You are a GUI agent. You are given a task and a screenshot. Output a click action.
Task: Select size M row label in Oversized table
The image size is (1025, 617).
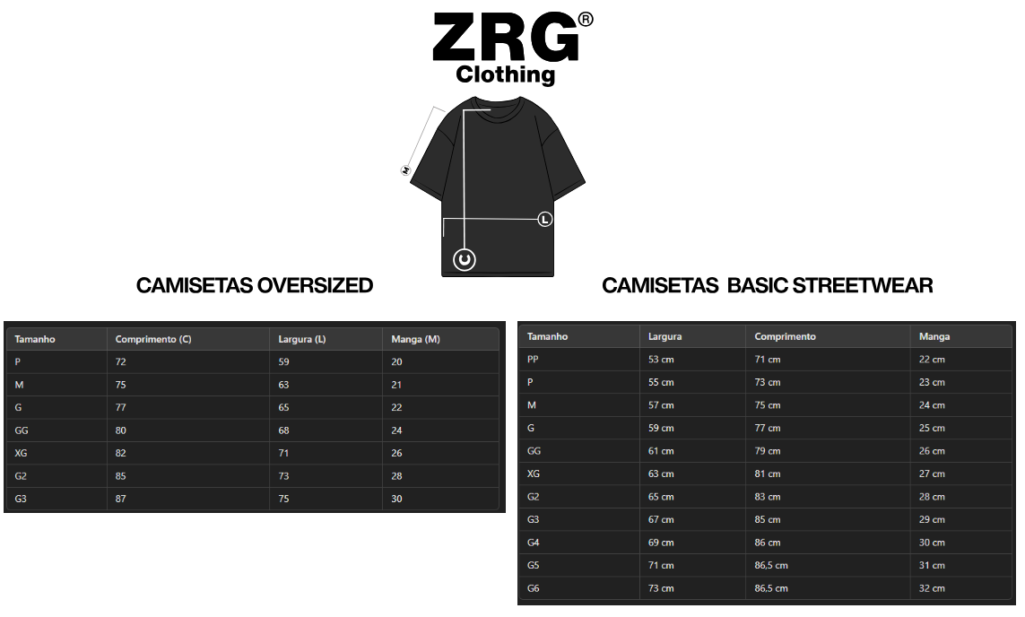[19, 385]
